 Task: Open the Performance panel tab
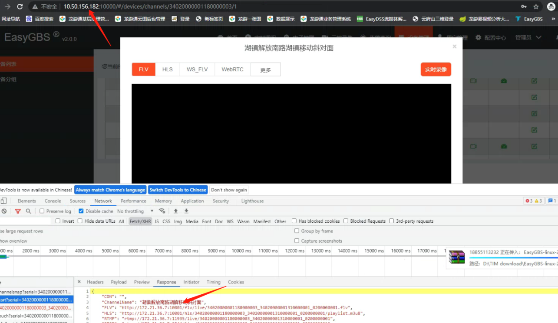pyautogui.click(x=133, y=201)
